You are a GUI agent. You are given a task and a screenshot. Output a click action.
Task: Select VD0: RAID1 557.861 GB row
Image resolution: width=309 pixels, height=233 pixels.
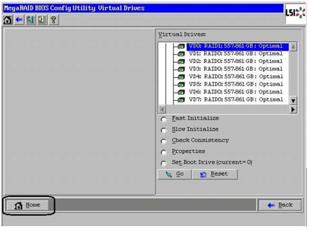(x=237, y=46)
